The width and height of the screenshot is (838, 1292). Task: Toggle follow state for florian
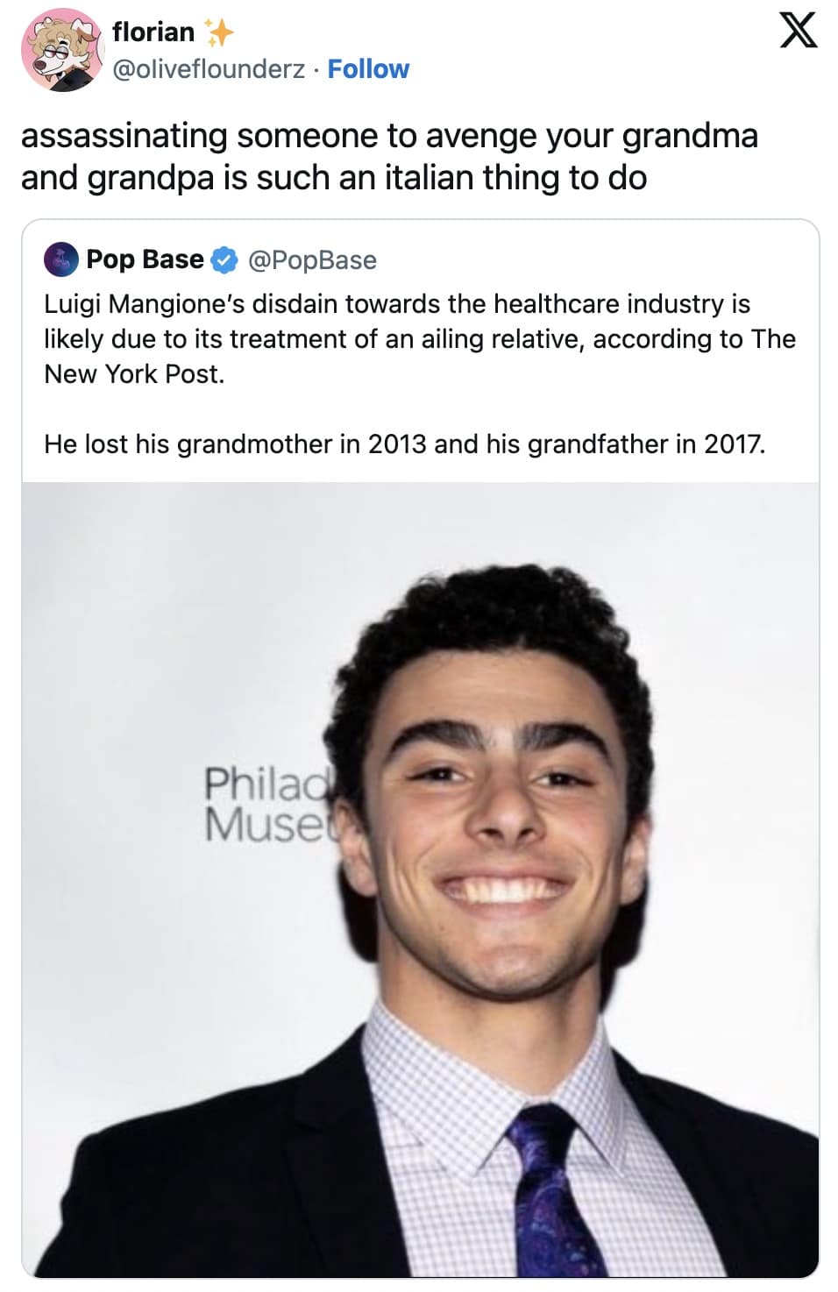[368, 69]
